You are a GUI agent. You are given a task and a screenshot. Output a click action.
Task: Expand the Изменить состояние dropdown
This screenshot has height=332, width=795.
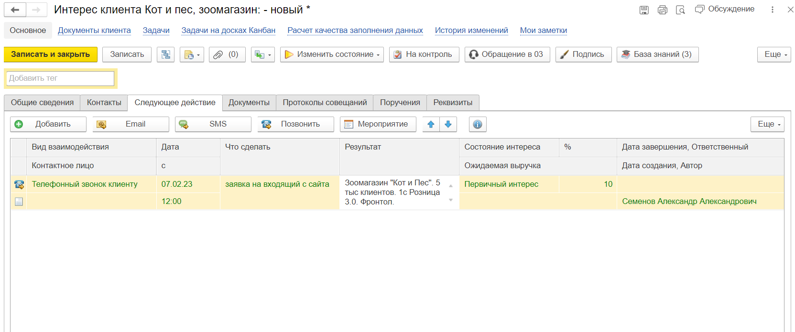click(332, 54)
